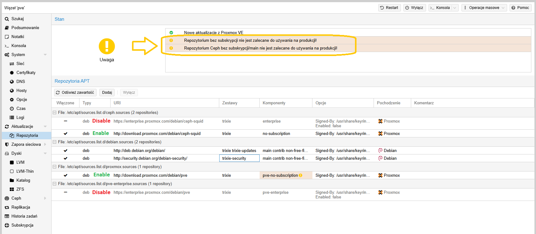
Task: Click the ZFS grid icon
Action: point(12,189)
